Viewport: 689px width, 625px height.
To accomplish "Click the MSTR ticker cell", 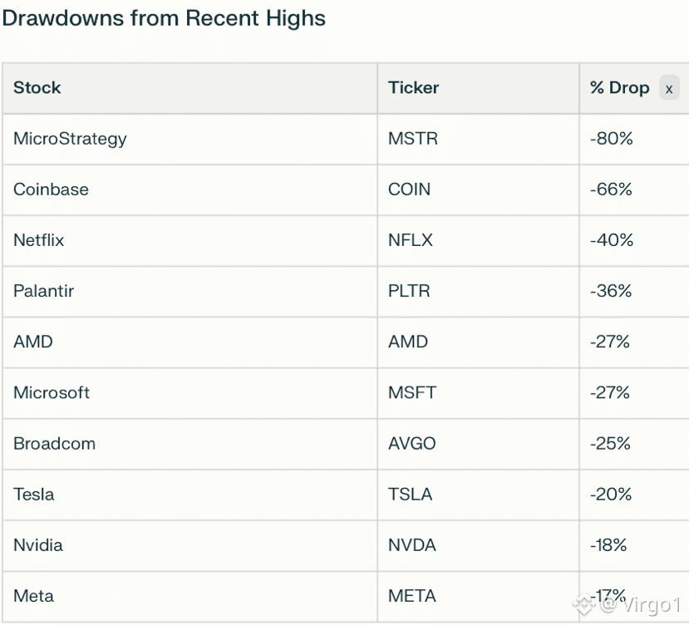I will (479, 139).
